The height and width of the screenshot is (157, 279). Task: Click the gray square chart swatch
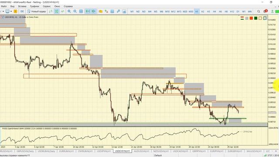247,18
